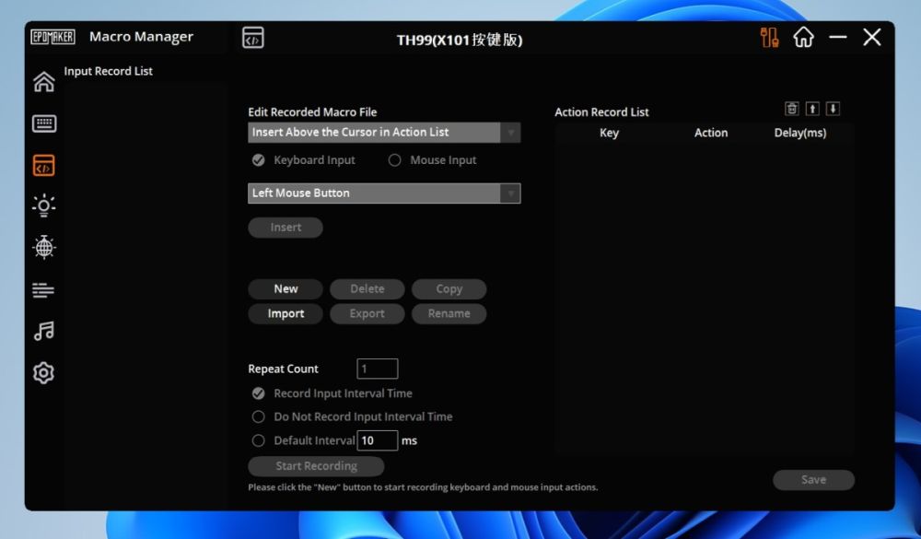Import a macro file
Viewport: 921px width, 539px height.
(286, 313)
